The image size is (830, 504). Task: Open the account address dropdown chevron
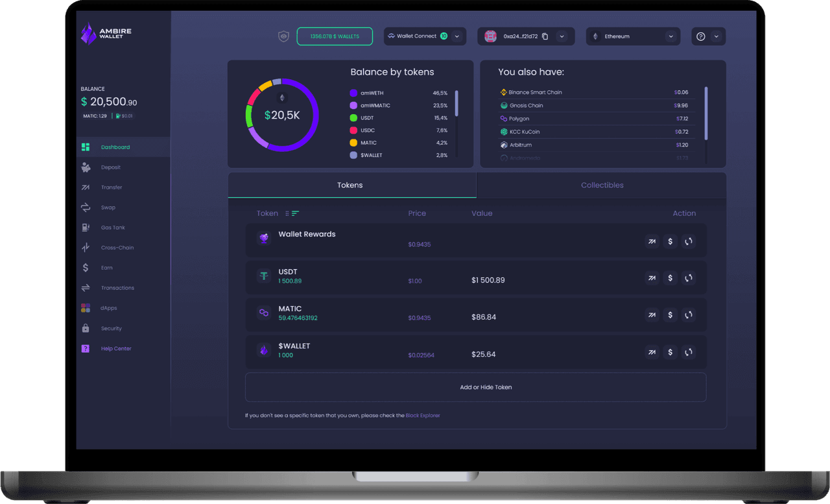[x=562, y=36]
